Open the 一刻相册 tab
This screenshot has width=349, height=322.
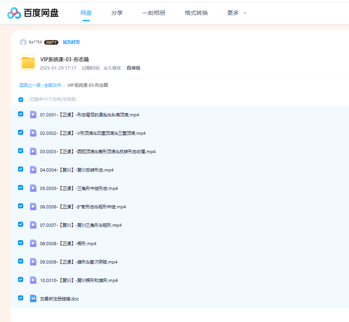click(x=154, y=13)
